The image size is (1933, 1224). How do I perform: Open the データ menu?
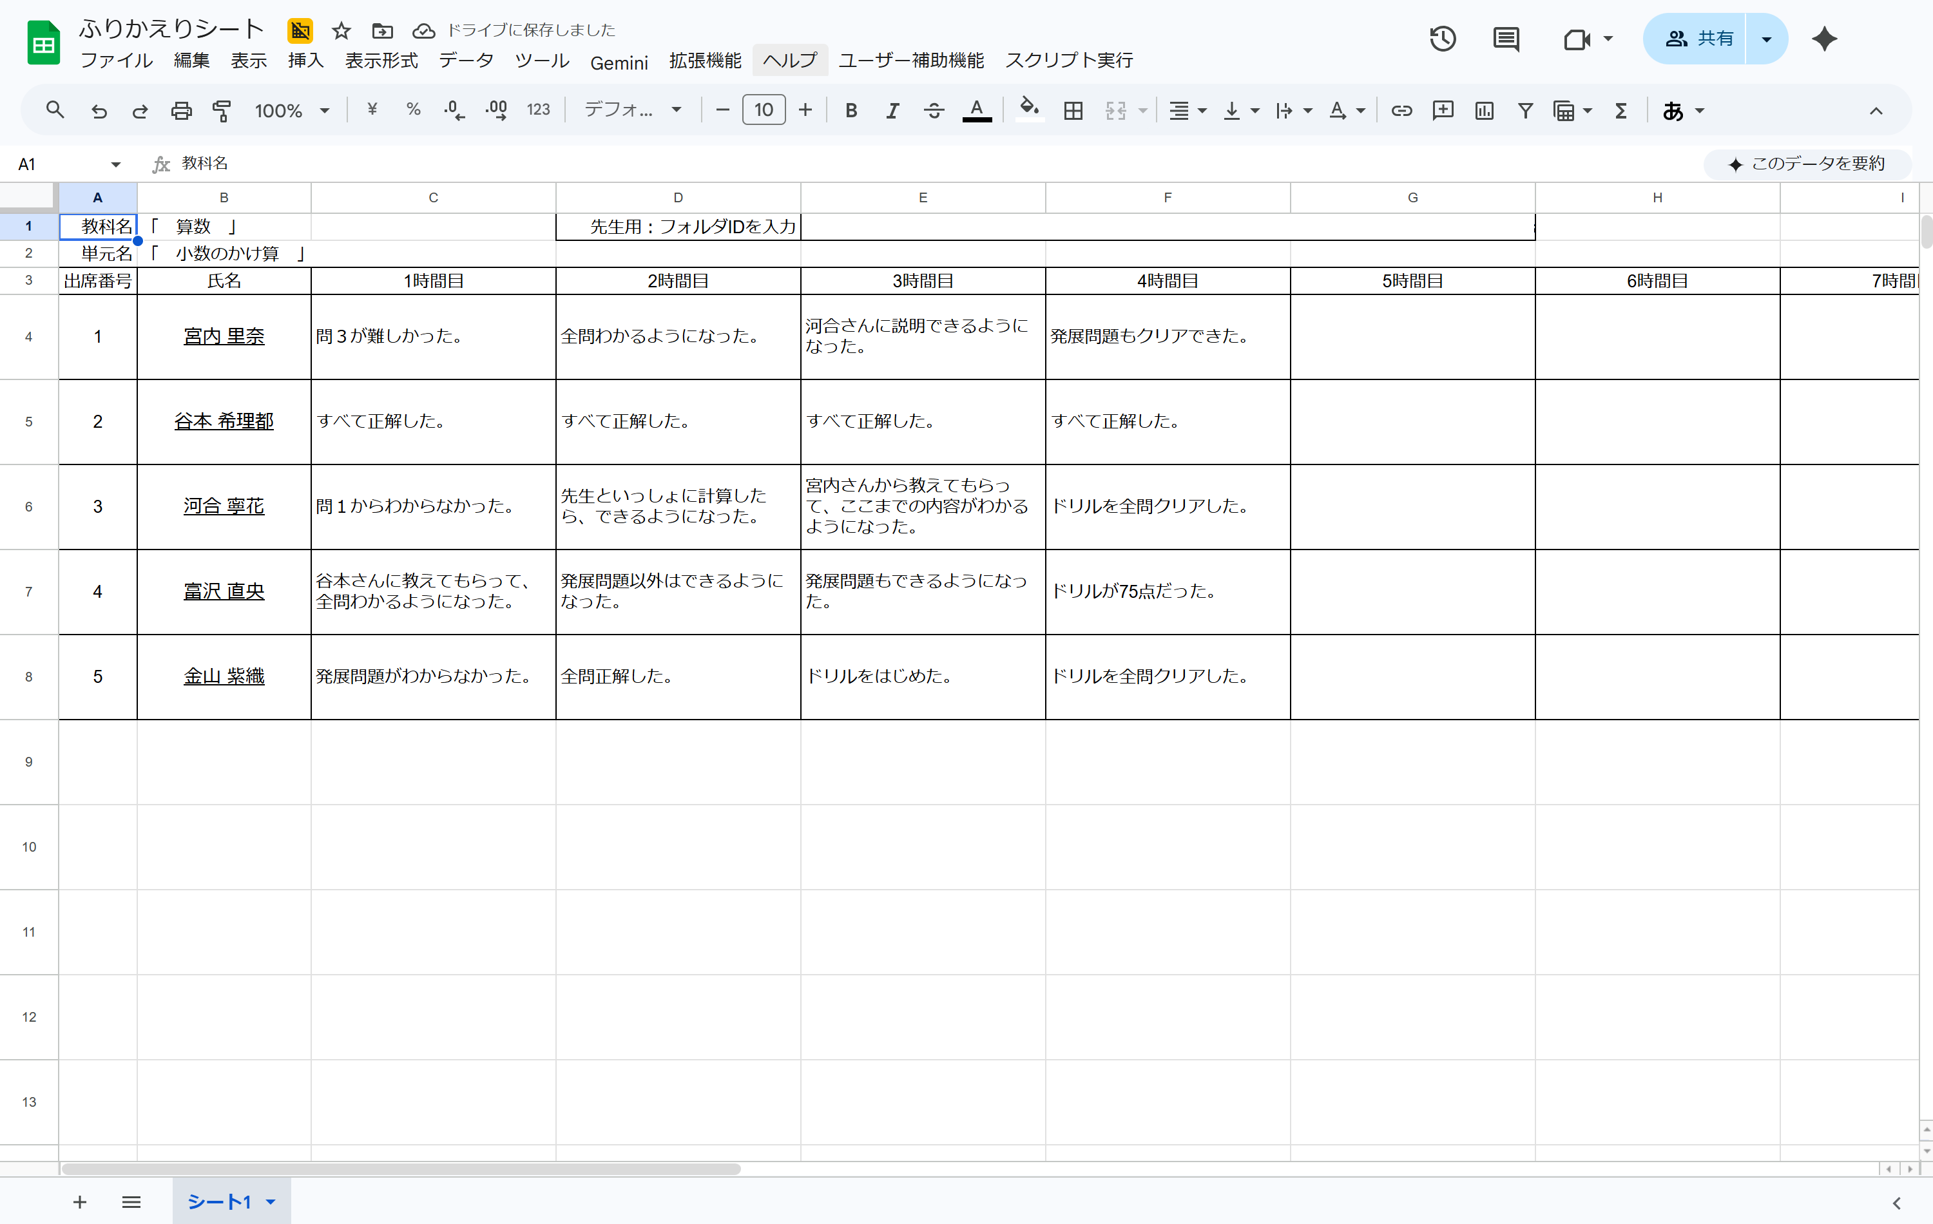466,61
